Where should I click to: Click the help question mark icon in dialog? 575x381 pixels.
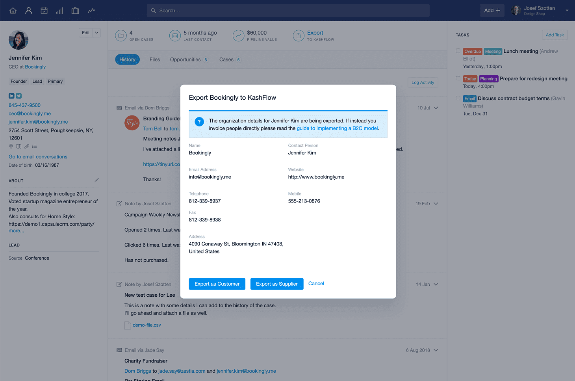coord(200,122)
